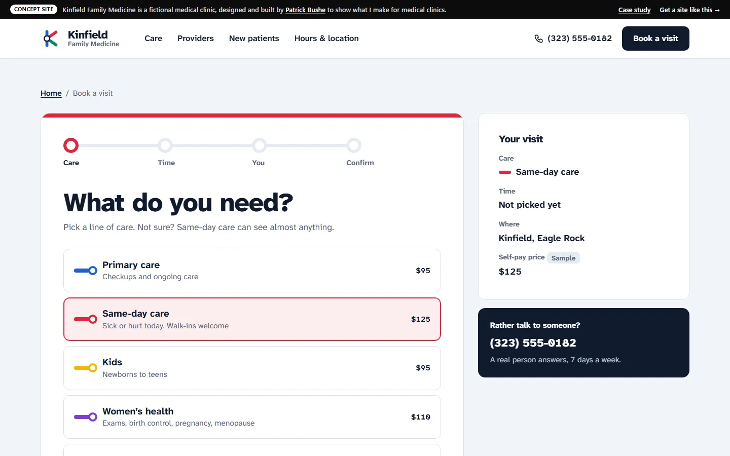This screenshot has height=456, width=730.
Task: Open the Care menu in navigation
Action: 153,39
